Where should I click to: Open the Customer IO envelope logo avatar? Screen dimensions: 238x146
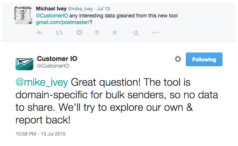pos(24,64)
